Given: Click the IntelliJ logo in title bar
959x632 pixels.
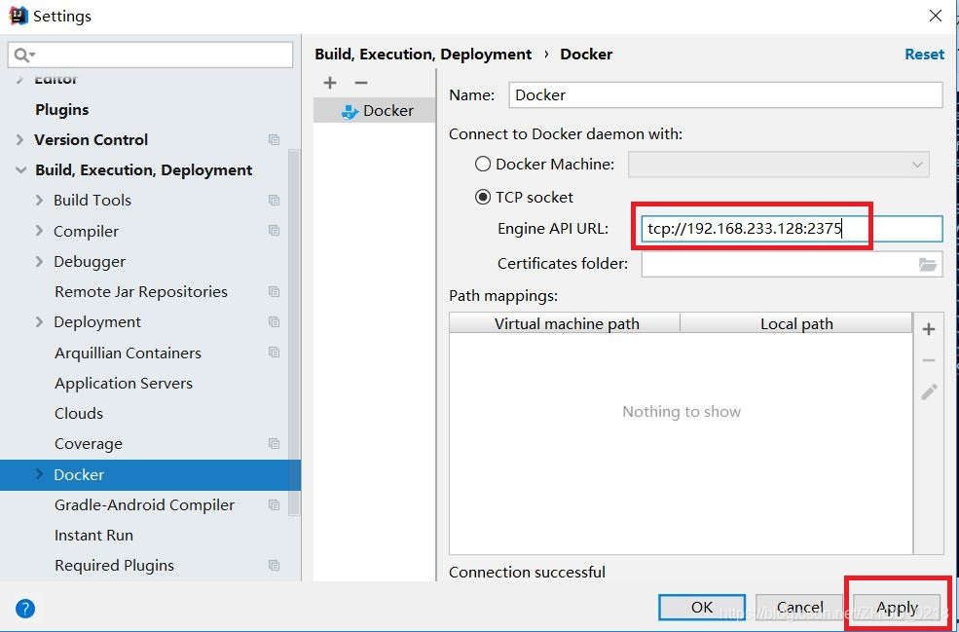Looking at the screenshot, I should [x=18, y=16].
